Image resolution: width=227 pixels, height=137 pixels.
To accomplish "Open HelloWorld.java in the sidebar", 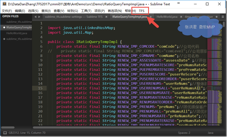I will click(x=17, y=33).
